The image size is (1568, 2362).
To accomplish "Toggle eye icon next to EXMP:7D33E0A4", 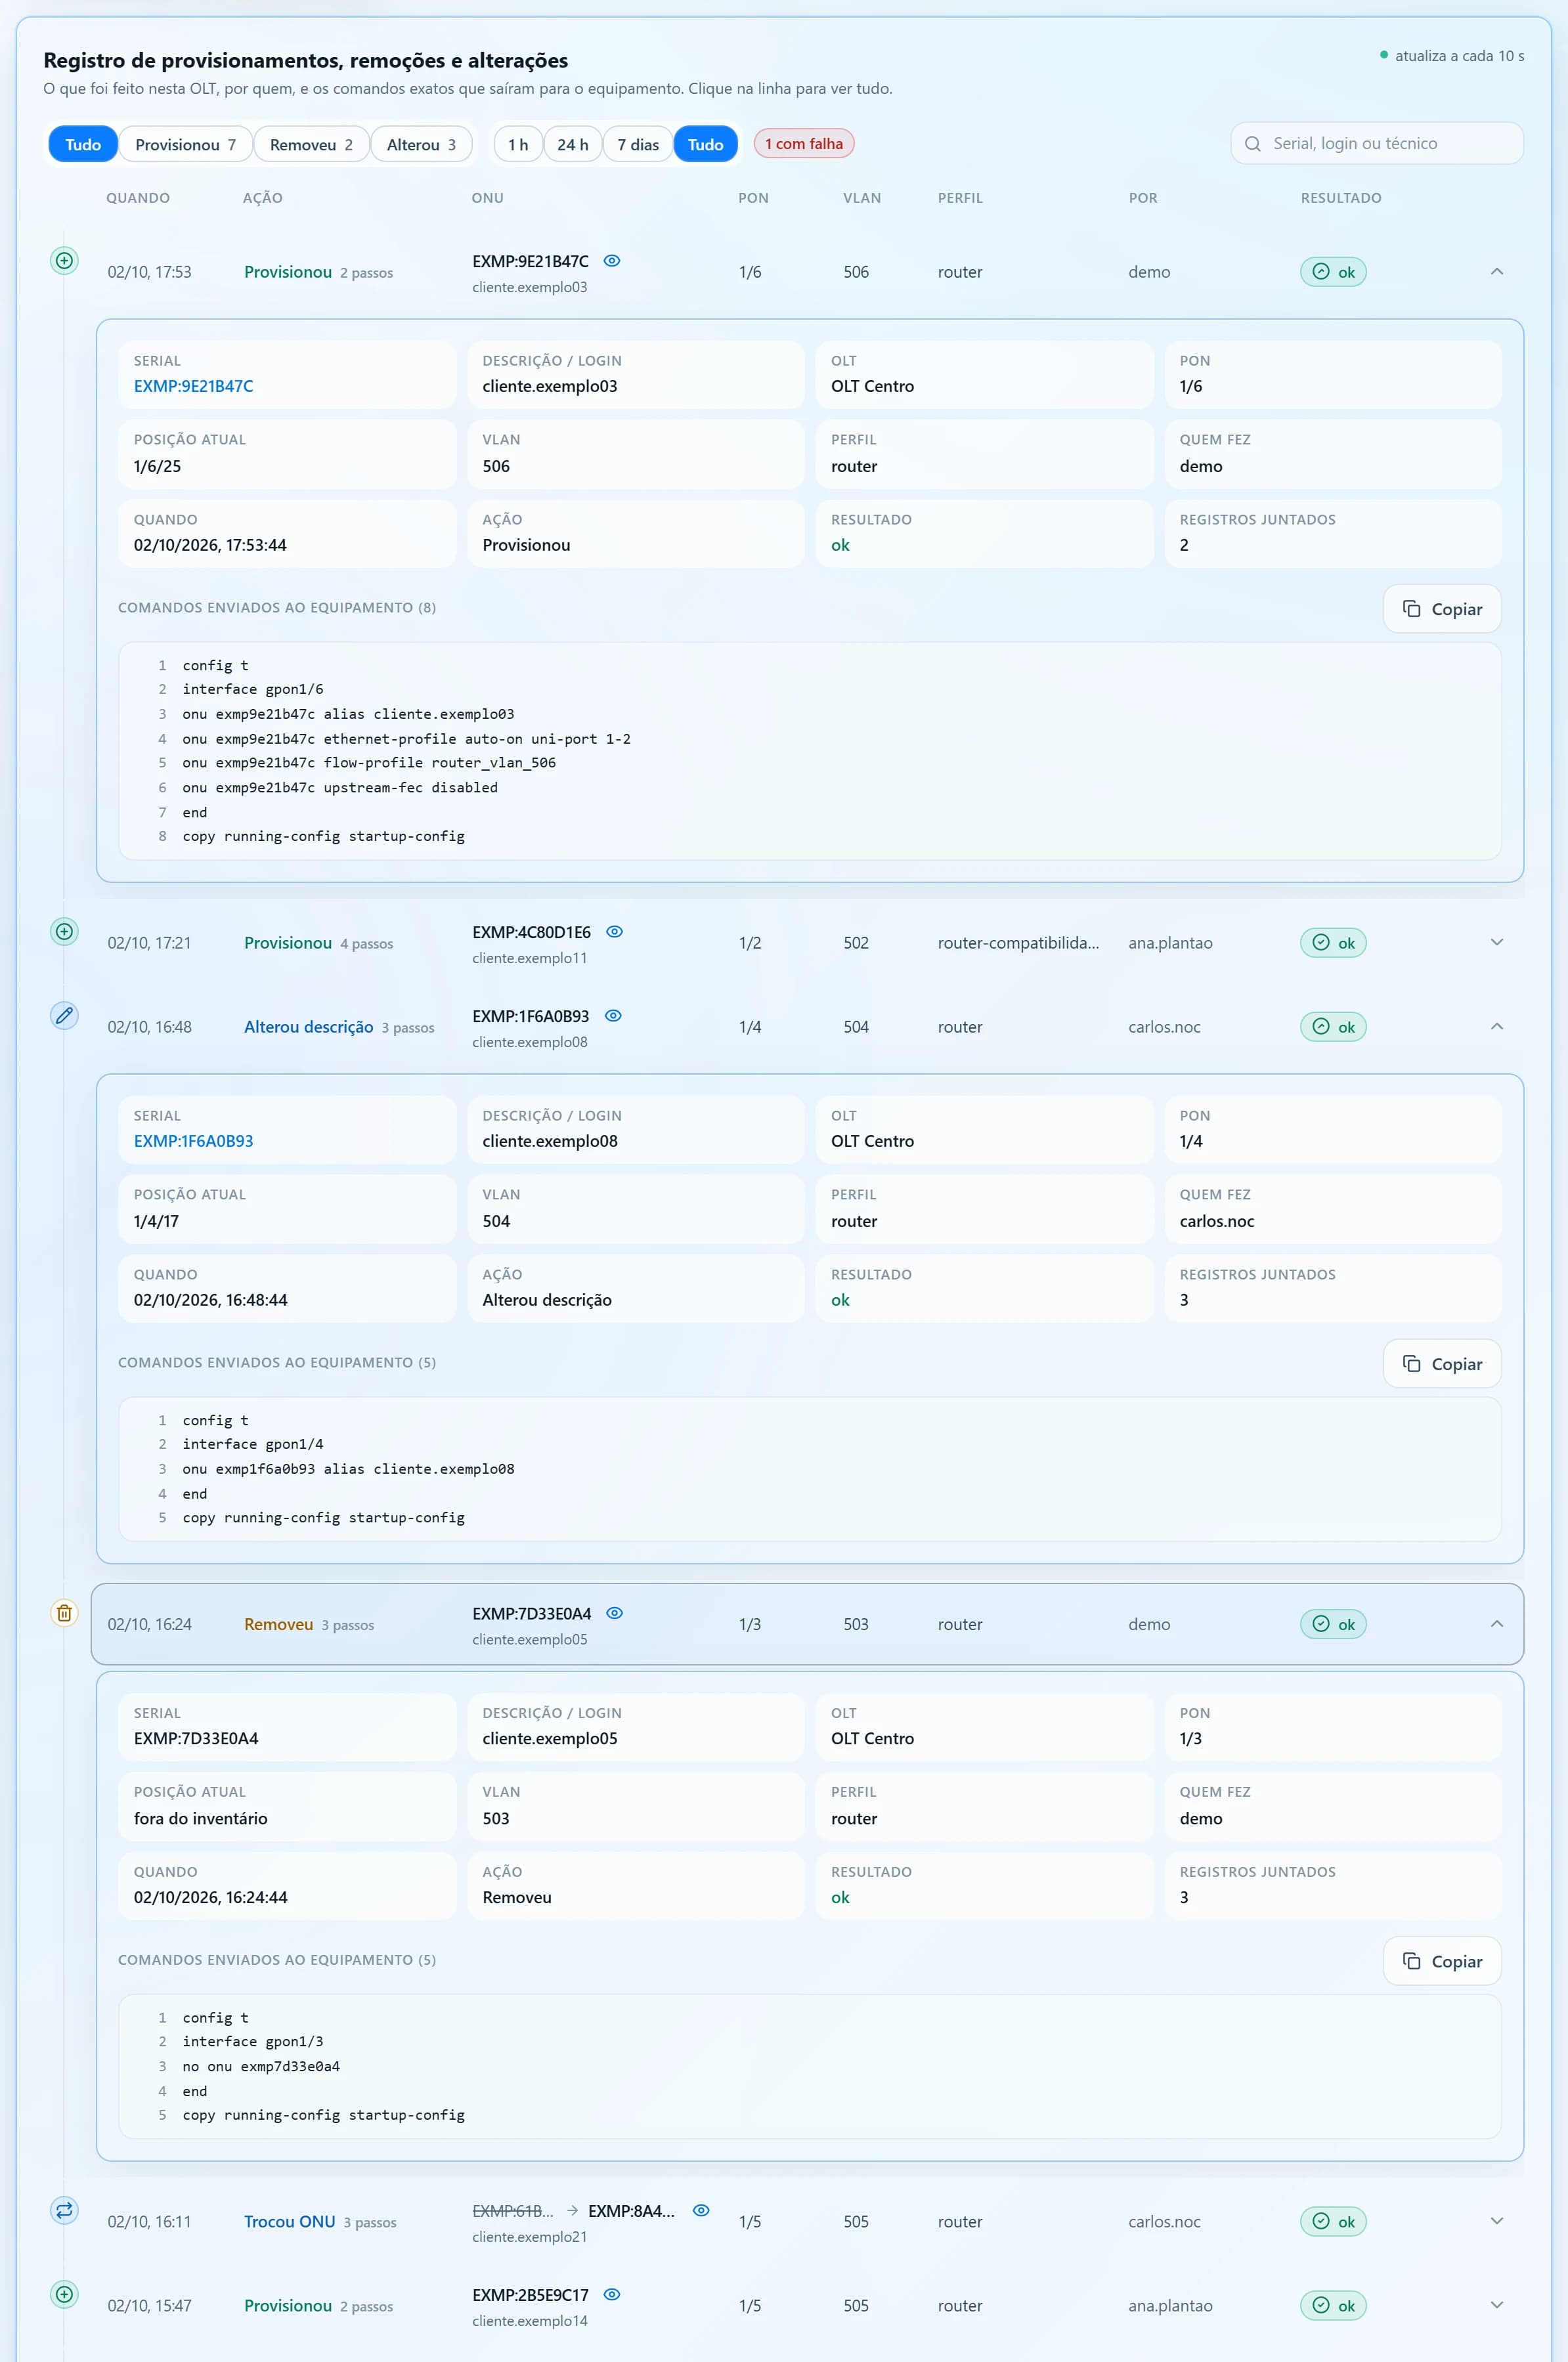I will 615,1614.
